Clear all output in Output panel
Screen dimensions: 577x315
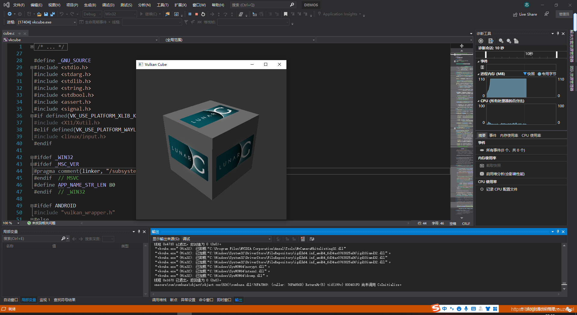click(x=303, y=239)
